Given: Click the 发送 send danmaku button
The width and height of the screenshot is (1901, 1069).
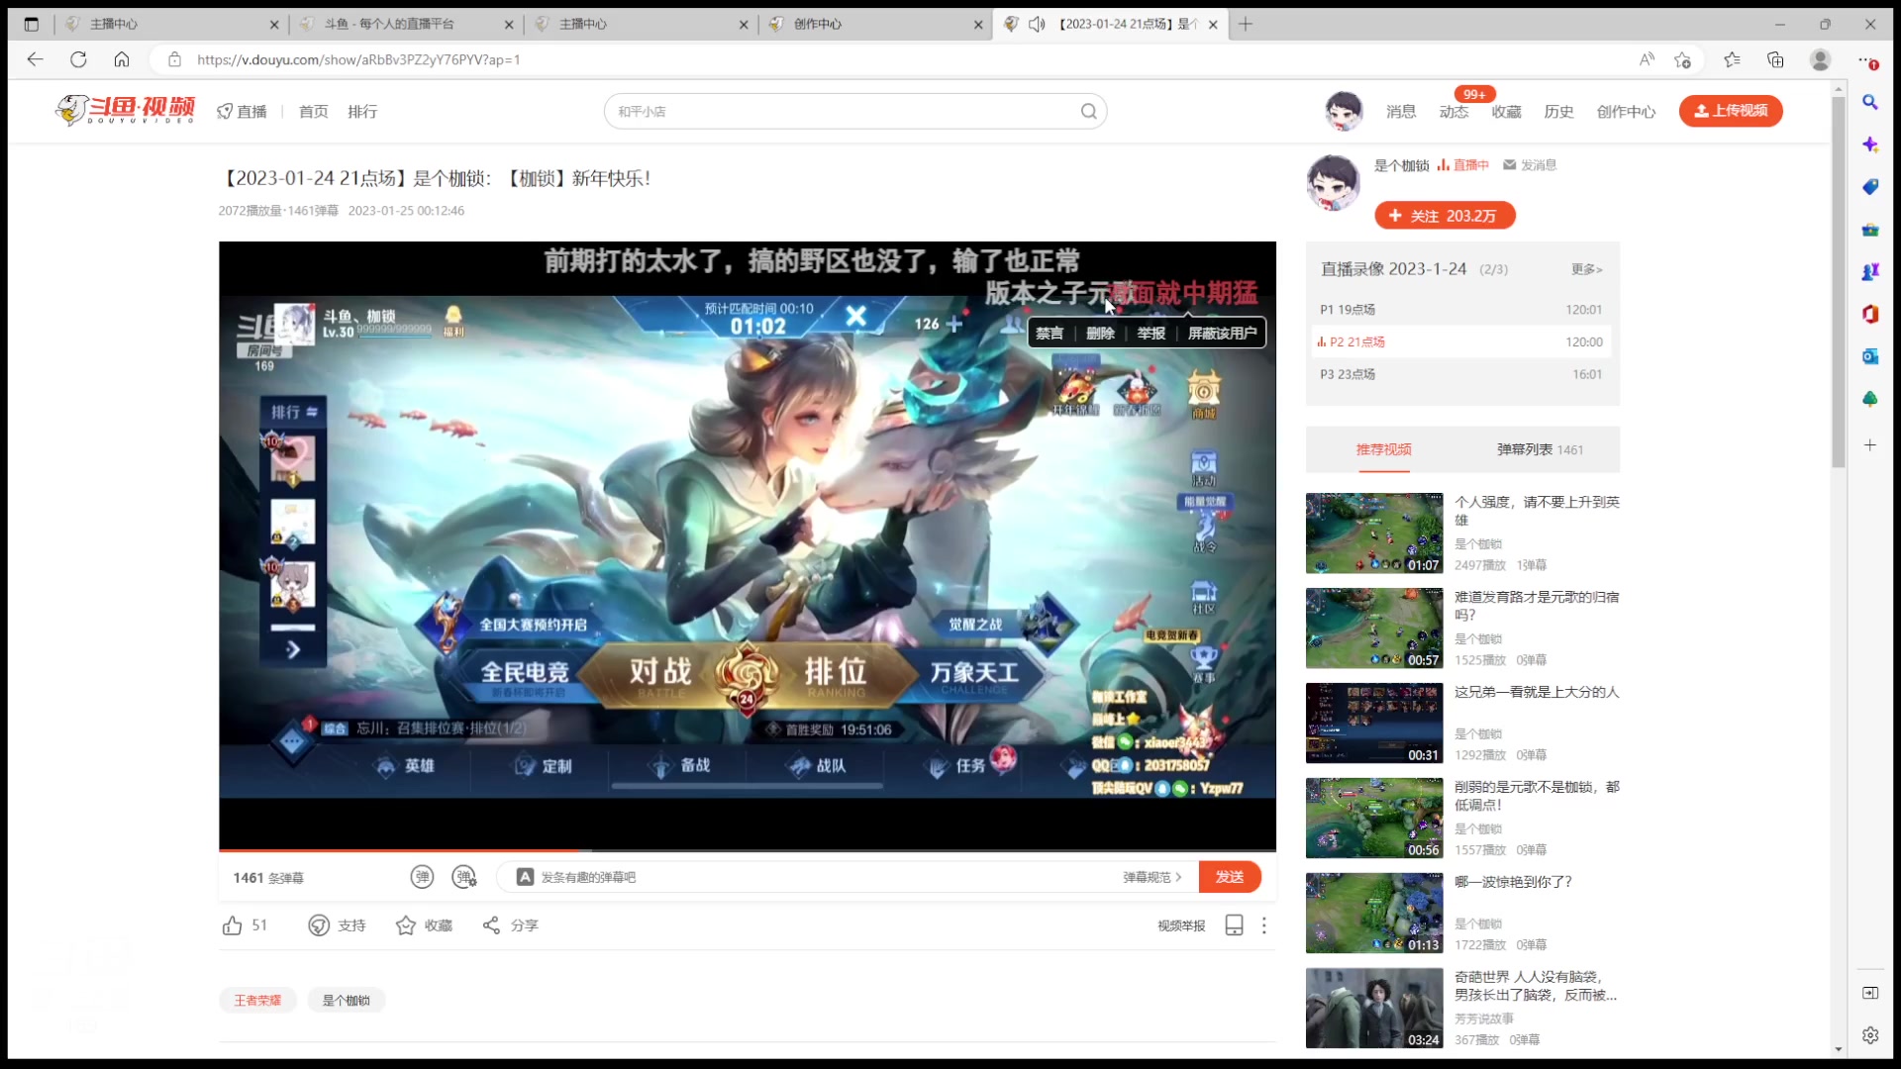Looking at the screenshot, I should tap(1230, 877).
